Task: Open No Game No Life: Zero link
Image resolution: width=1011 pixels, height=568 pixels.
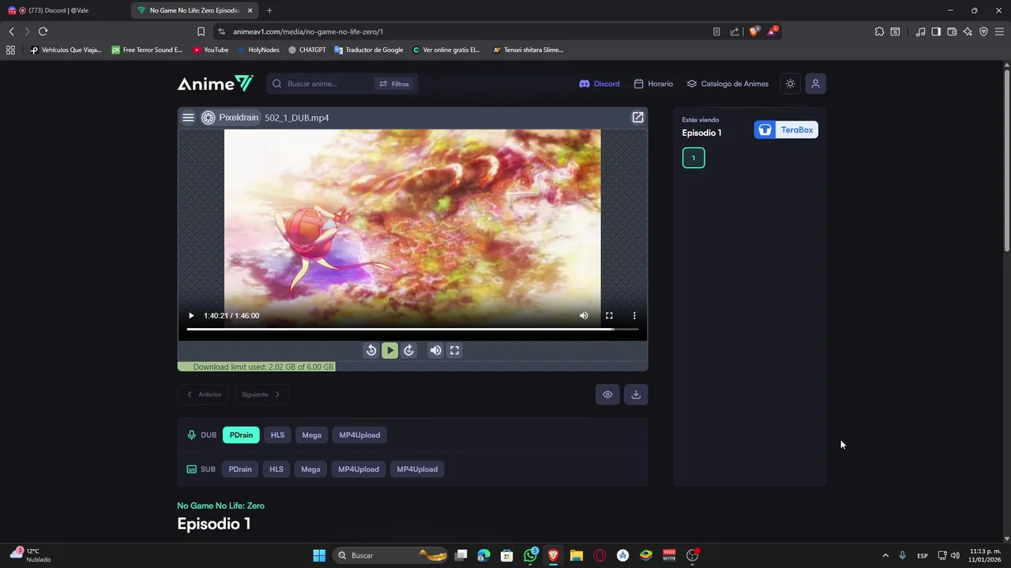Action: (220, 506)
